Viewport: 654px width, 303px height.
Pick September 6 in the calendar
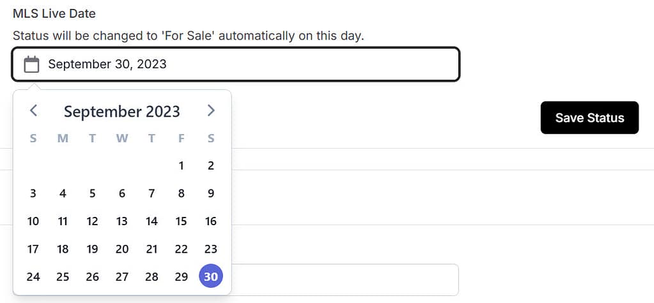(122, 193)
